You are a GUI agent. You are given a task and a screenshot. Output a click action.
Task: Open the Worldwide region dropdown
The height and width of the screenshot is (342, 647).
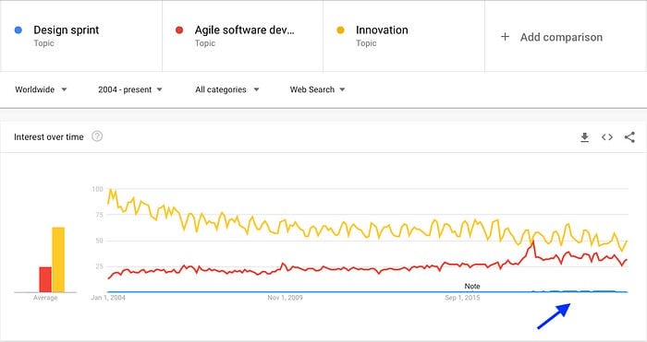41,89
